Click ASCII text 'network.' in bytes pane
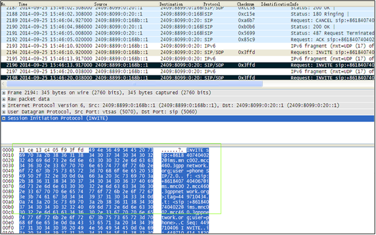The height and width of the screenshot is (235, 376). [x=198, y=166]
